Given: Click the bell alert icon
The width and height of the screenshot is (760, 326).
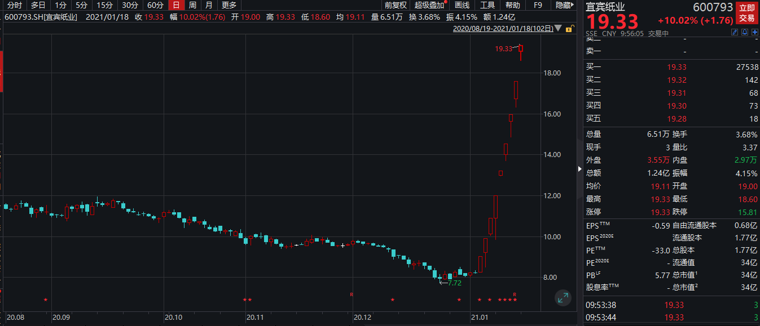Looking at the screenshot, I should tap(745, 33).
